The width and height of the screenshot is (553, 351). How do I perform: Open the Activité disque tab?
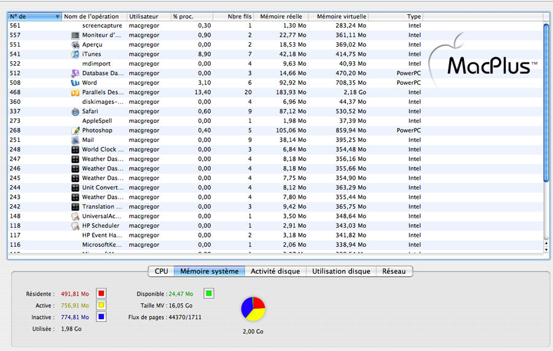(x=275, y=271)
